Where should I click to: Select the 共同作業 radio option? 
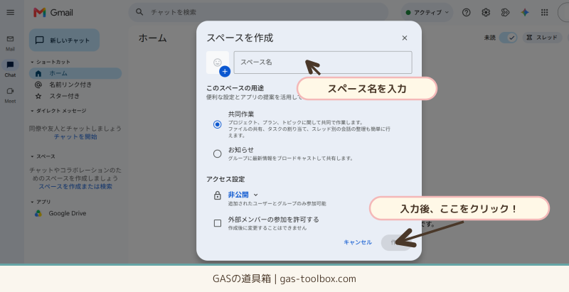[x=218, y=124]
